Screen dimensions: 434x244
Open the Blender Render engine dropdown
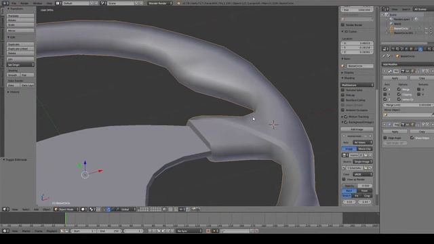pos(160,3)
